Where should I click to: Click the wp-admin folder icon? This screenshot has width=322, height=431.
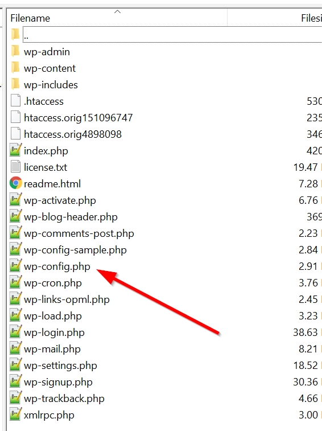click(15, 51)
